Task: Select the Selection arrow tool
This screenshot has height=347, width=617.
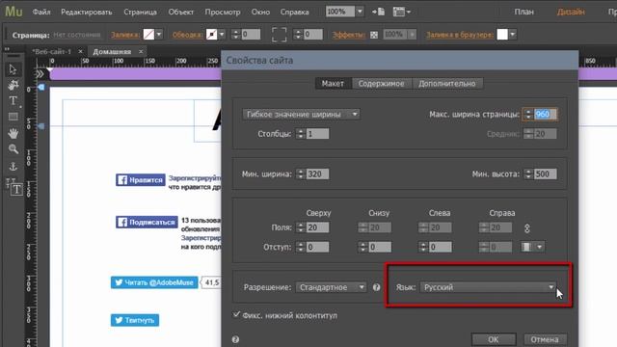Action: (x=13, y=69)
